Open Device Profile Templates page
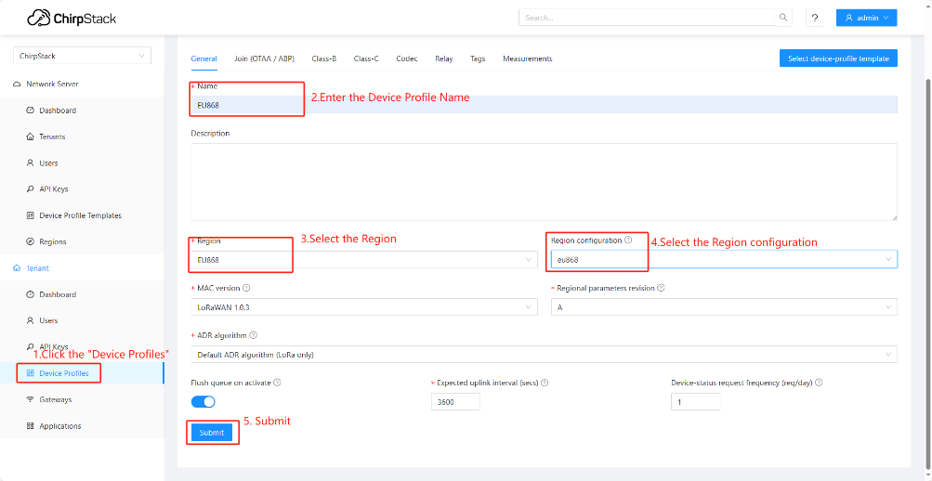Viewport: 932px width, 481px height. 82,215
